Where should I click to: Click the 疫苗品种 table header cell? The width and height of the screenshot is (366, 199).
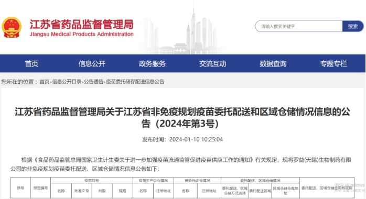click(92, 180)
